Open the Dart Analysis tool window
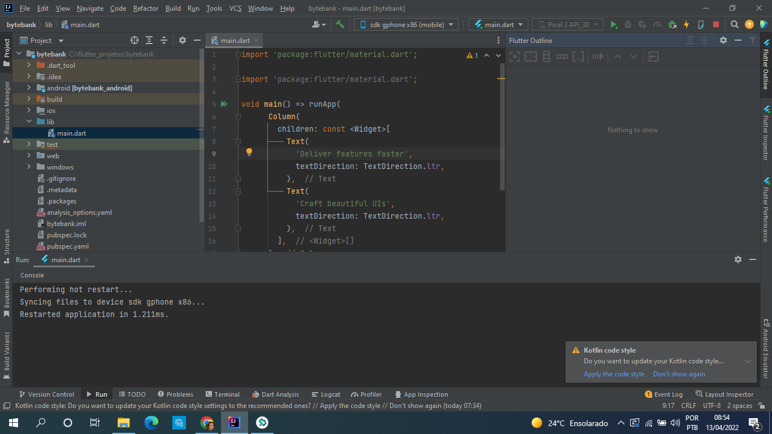This screenshot has height=434, width=772. click(275, 394)
